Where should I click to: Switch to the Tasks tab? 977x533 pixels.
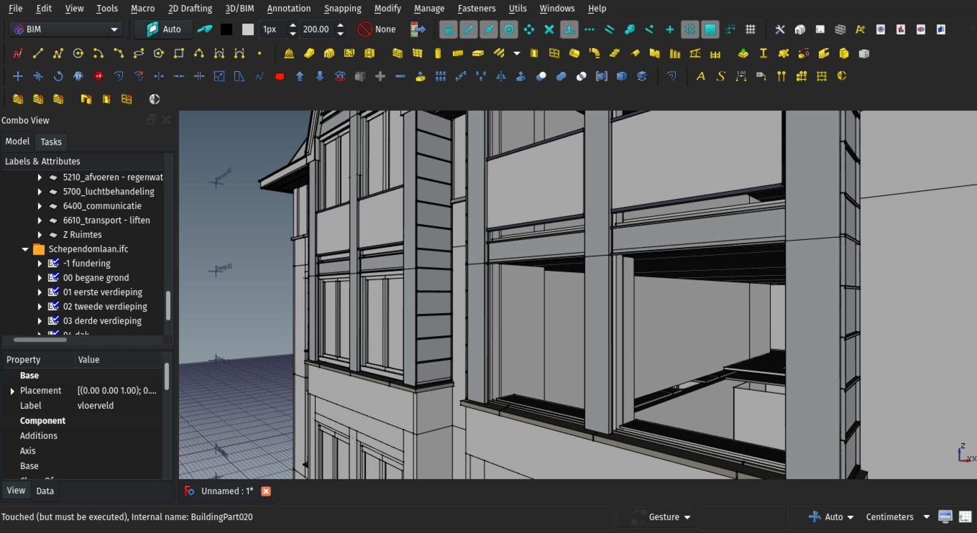[51, 142]
